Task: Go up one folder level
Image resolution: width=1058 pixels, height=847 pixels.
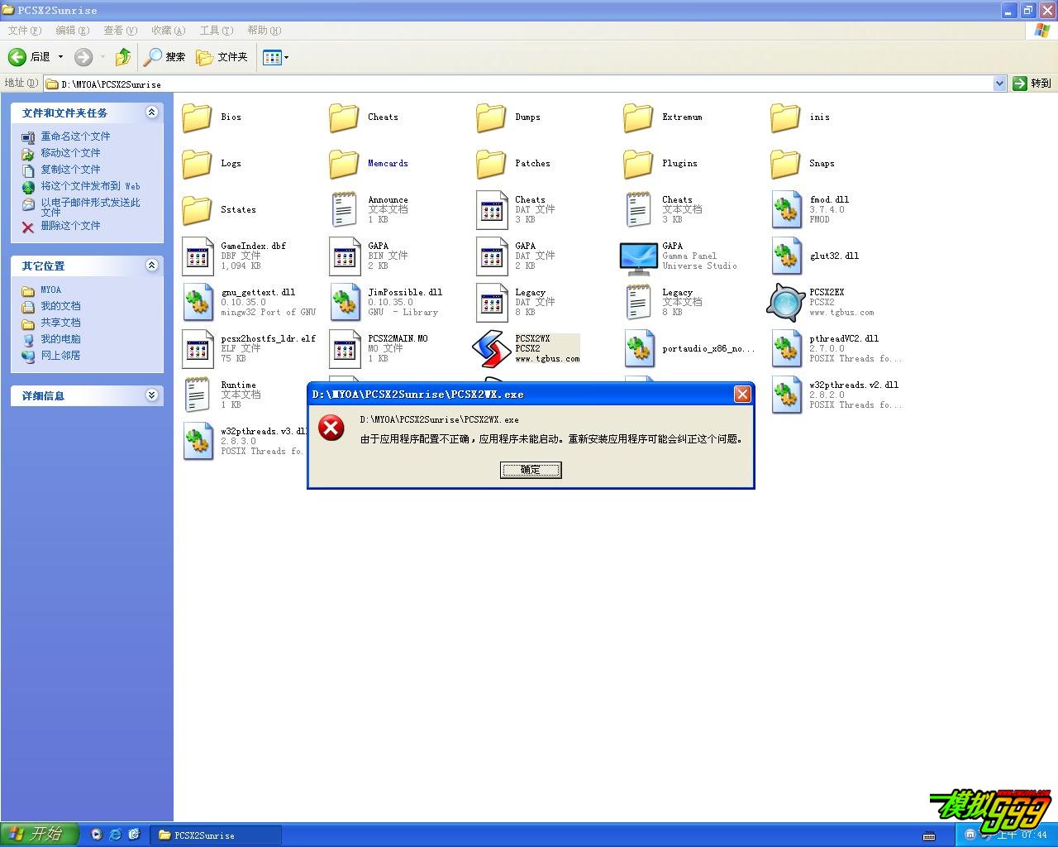Action: (123, 57)
